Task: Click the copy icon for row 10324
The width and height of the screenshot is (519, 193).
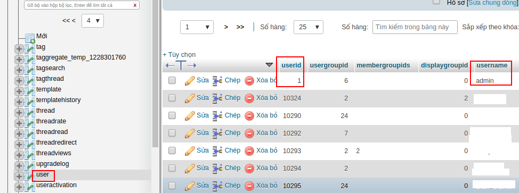Action: [217, 98]
